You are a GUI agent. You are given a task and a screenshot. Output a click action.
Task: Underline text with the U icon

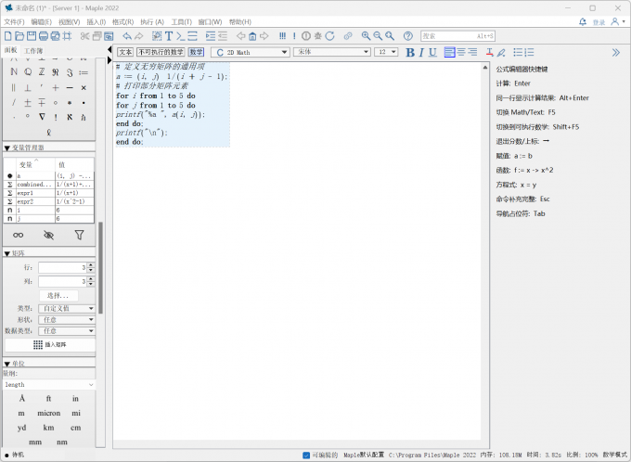(432, 52)
